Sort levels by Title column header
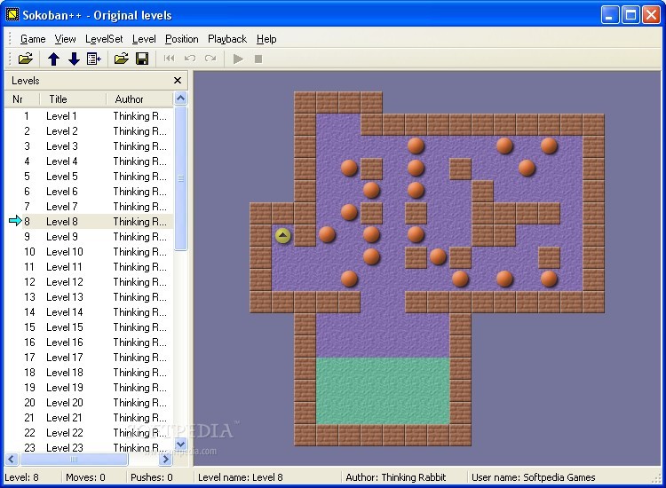666x488 pixels. [x=73, y=98]
